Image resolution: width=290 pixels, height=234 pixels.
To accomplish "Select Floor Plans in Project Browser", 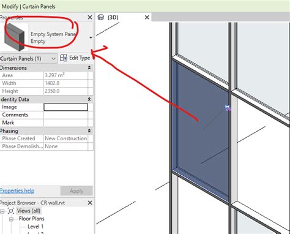I will tap(32, 219).
